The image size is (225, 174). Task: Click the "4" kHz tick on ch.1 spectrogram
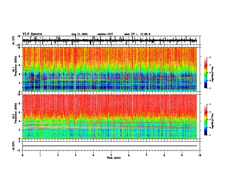click(20, 74)
